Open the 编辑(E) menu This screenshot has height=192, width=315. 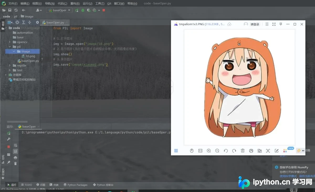click(x=25, y=3)
